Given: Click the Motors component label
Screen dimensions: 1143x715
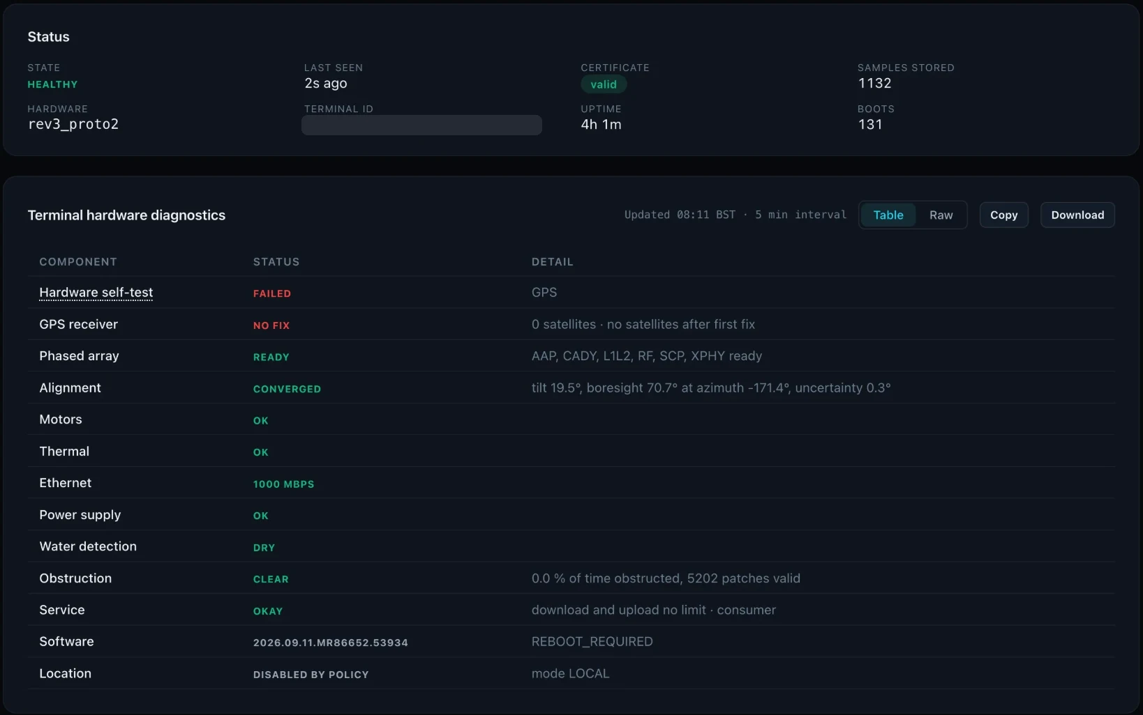Looking at the screenshot, I should coord(61,420).
